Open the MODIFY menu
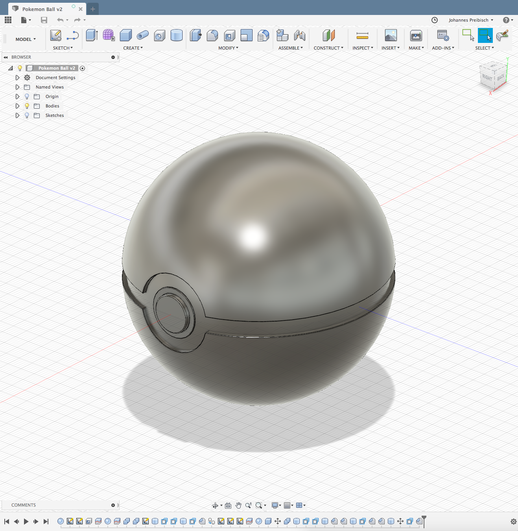Viewport: 518px width, 531px height. click(x=229, y=48)
